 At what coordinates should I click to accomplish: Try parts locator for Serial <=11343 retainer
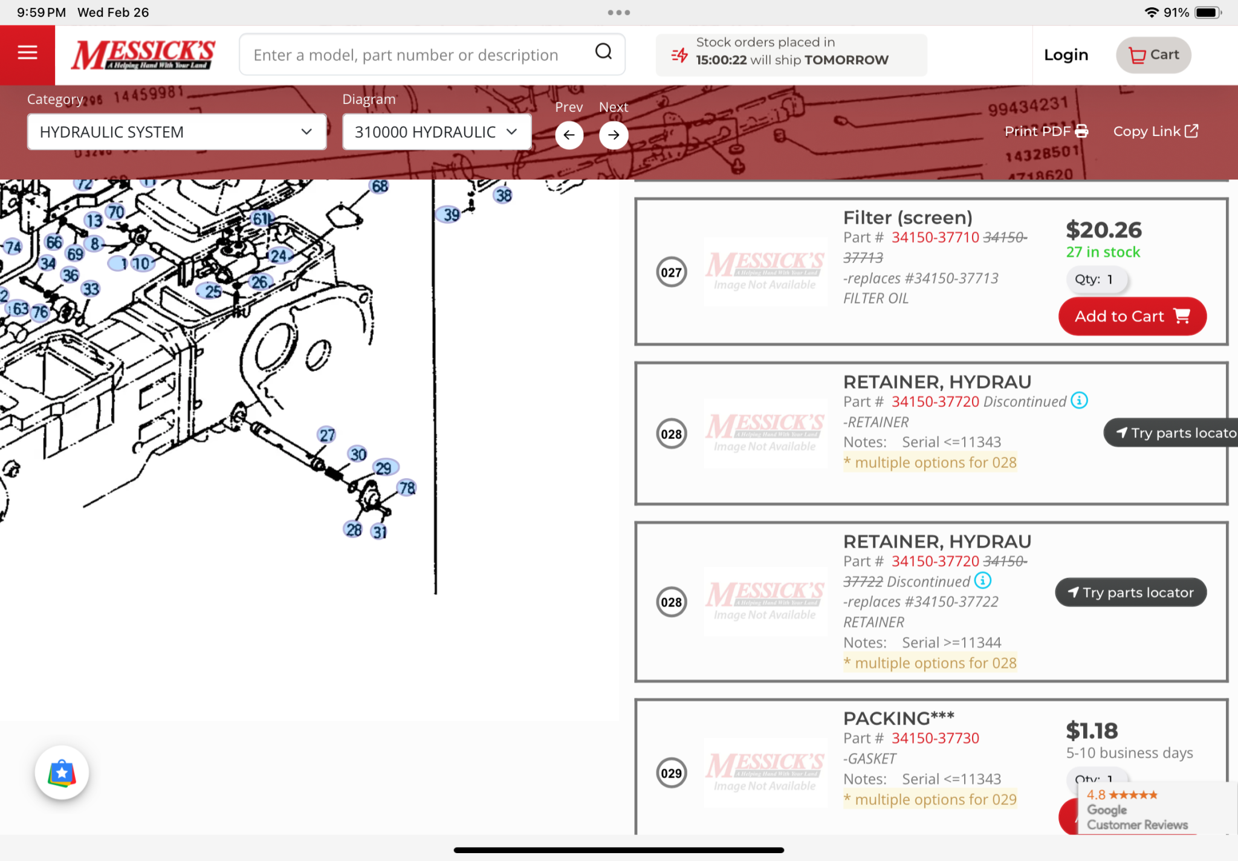1172,433
